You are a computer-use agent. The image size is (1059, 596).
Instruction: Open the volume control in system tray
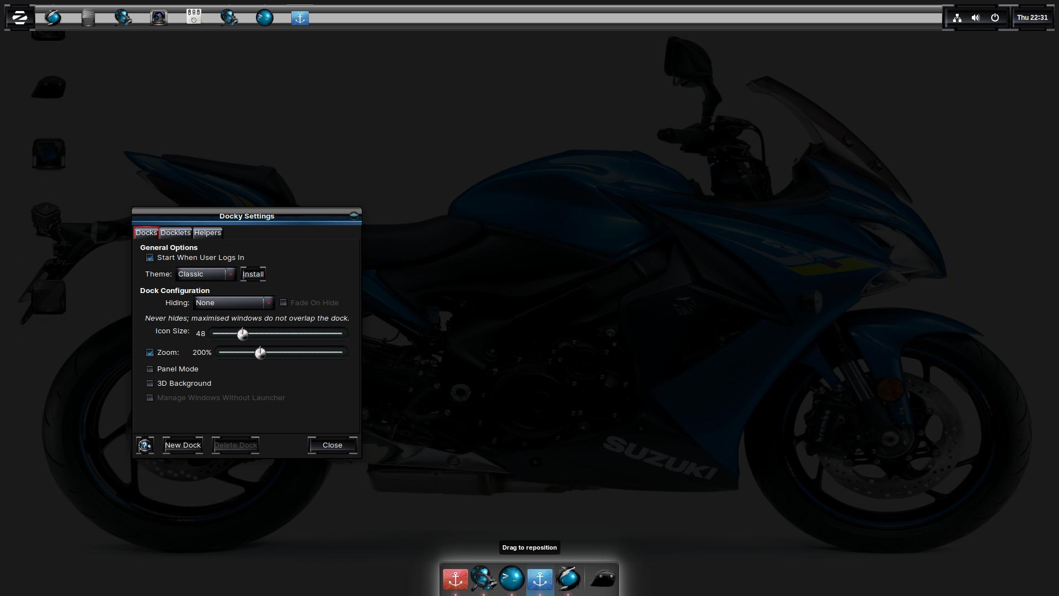click(975, 18)
